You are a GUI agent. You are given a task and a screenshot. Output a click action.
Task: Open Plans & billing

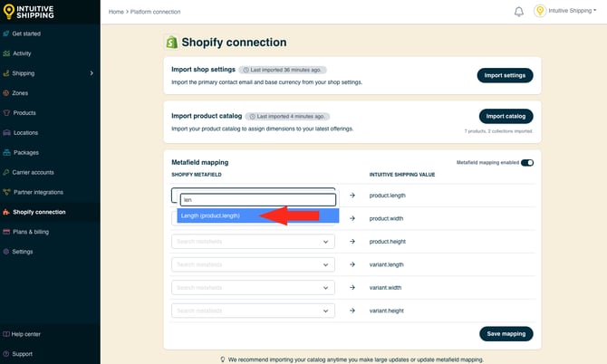point(31,232)
